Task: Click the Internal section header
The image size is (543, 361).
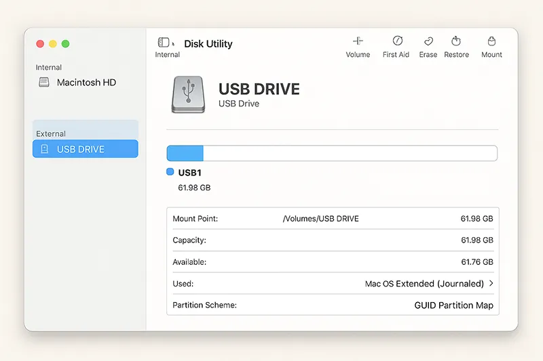Action: 49,67
